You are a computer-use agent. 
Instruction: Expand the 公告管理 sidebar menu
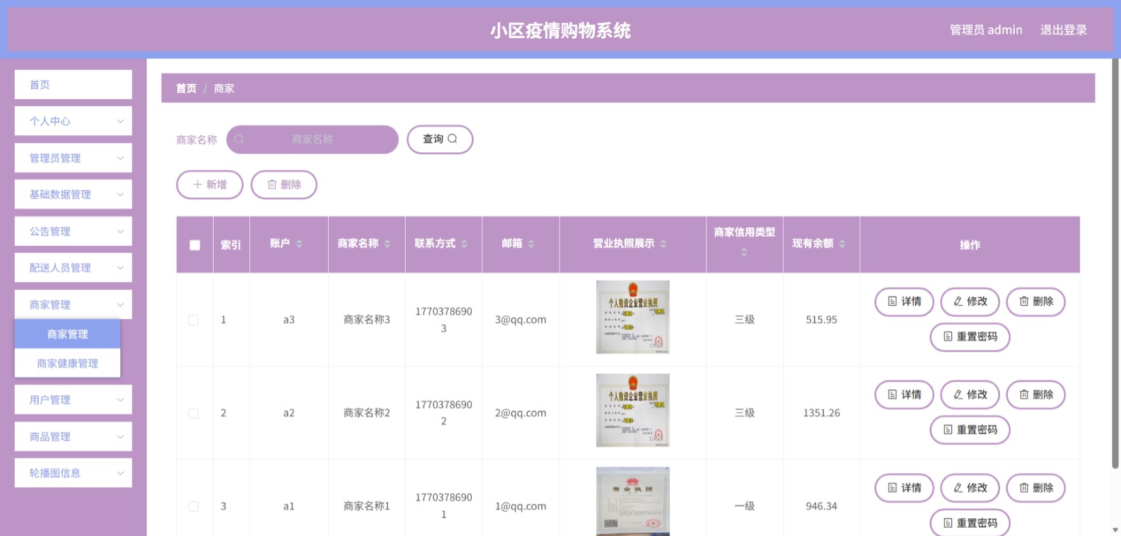(x=73, y=231)
